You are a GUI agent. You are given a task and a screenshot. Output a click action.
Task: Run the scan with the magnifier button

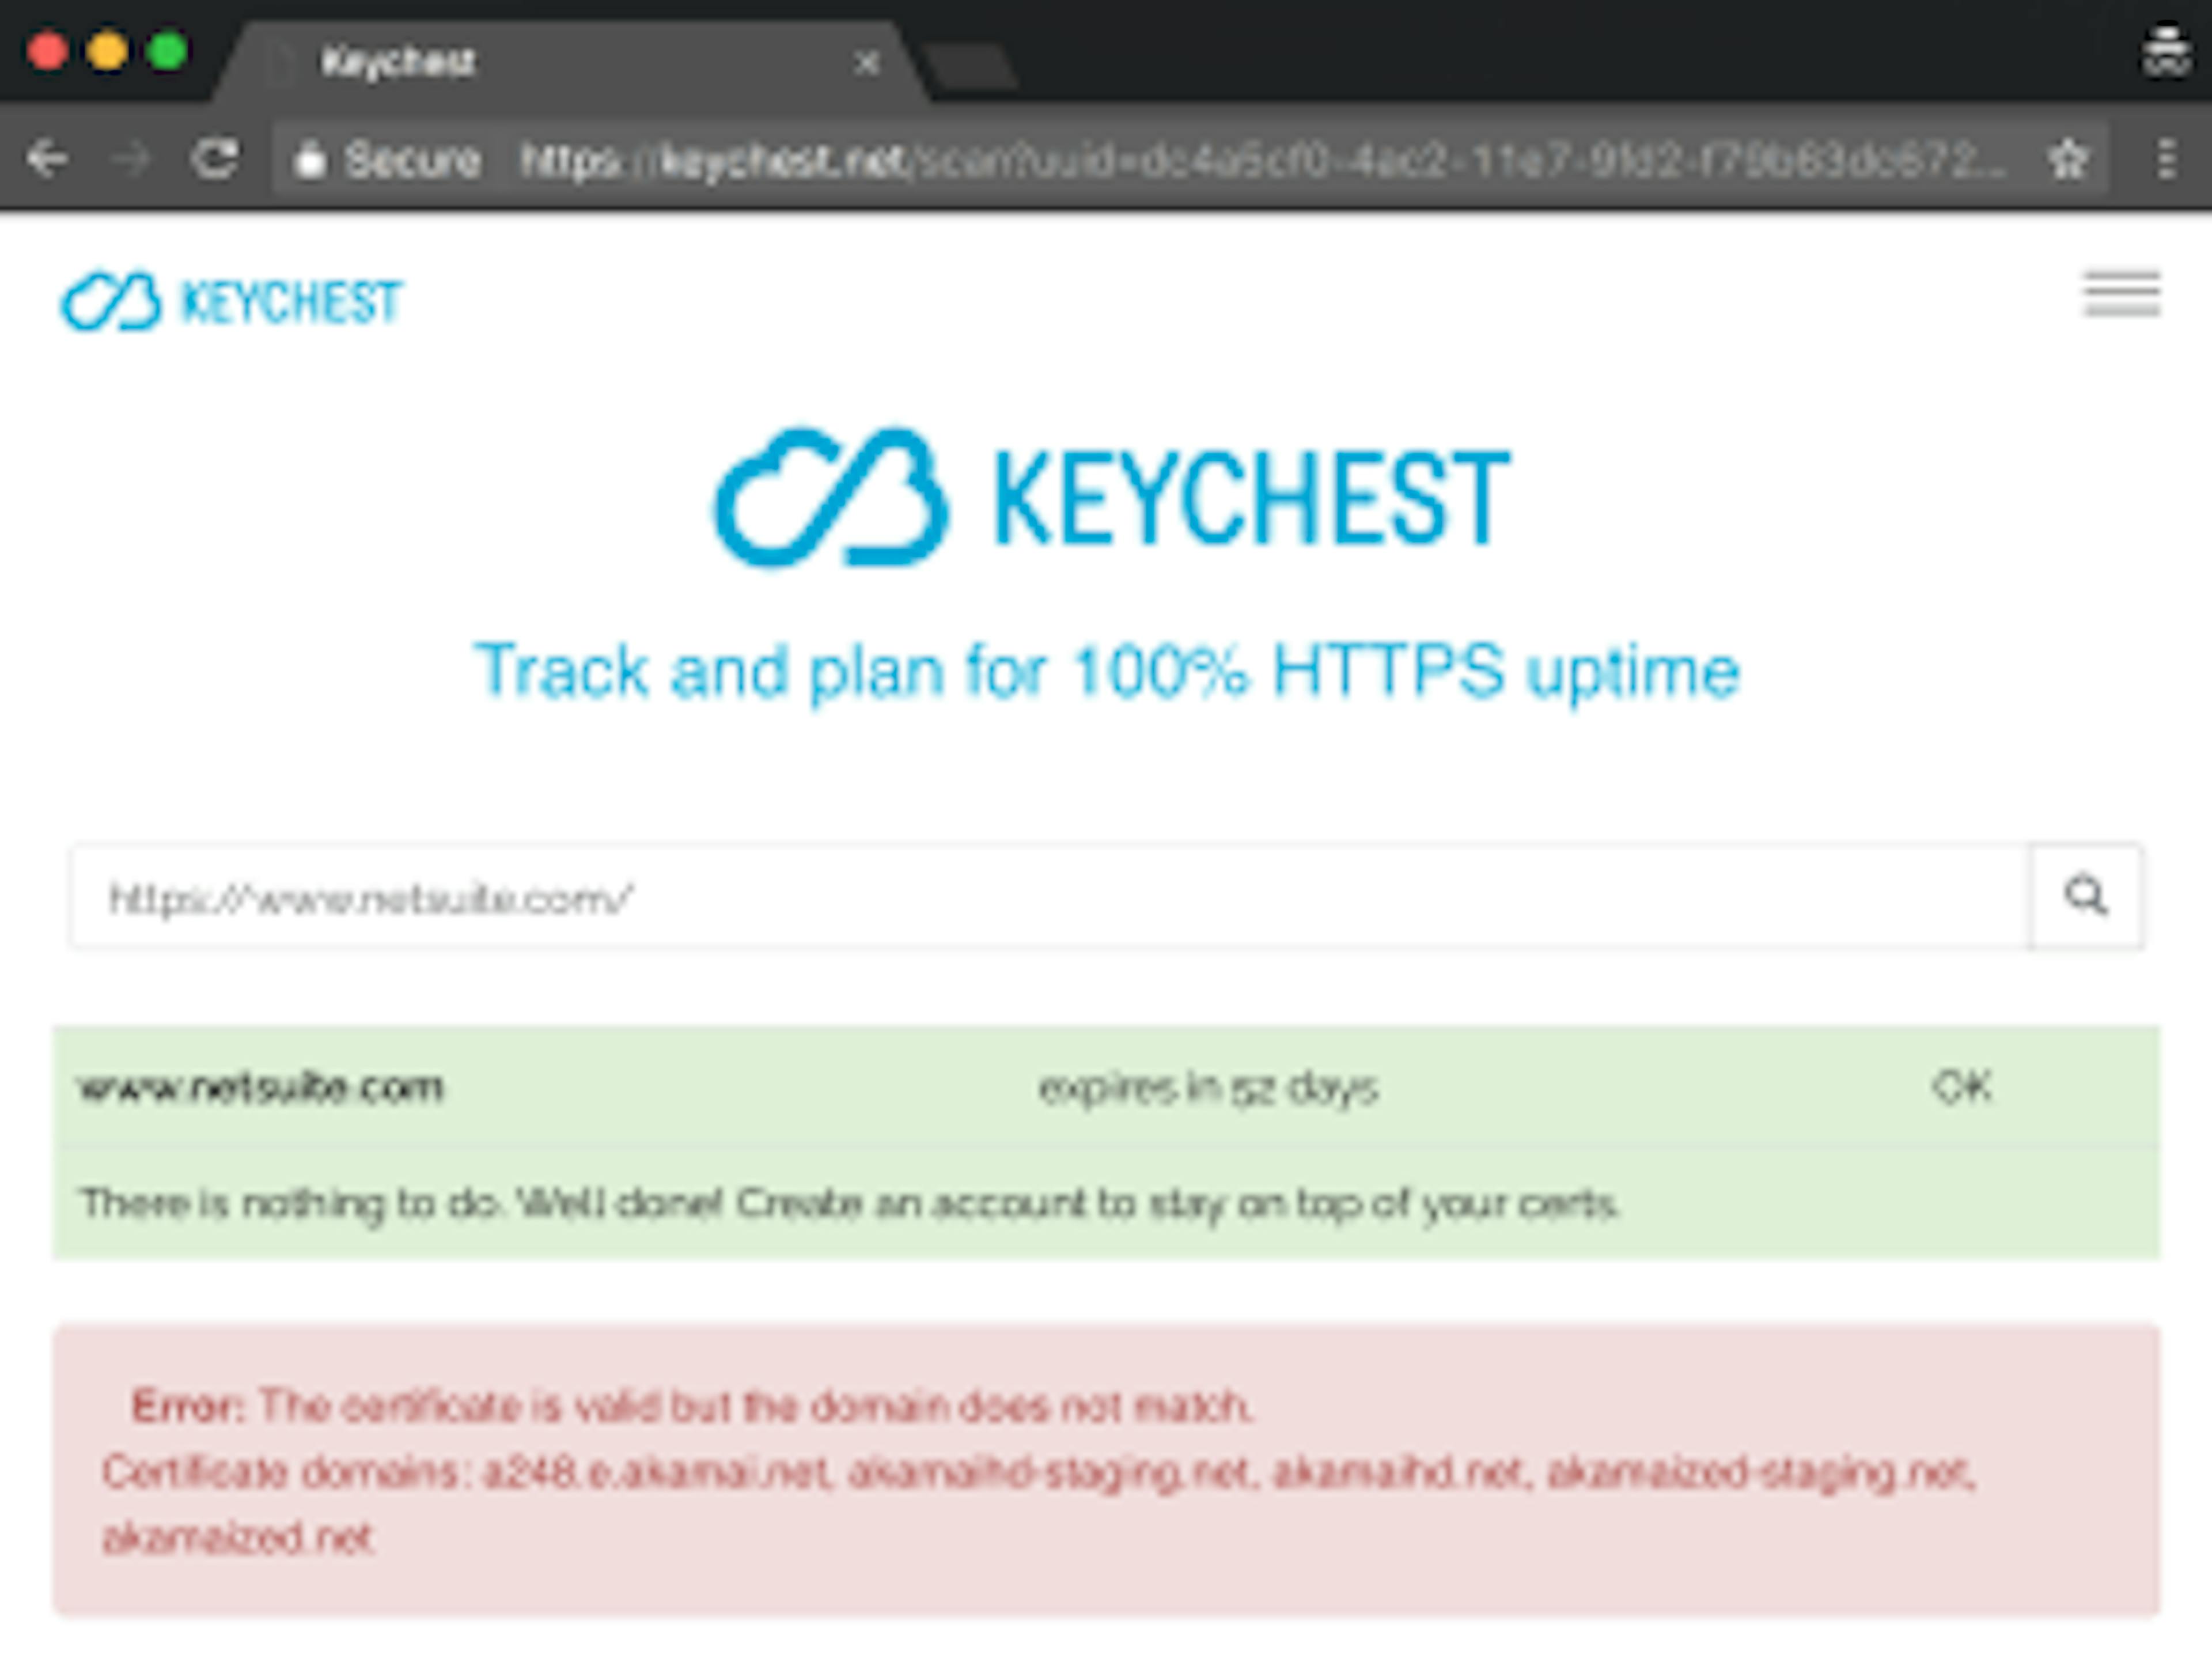pyautogui.click(x=2085, y=896)
